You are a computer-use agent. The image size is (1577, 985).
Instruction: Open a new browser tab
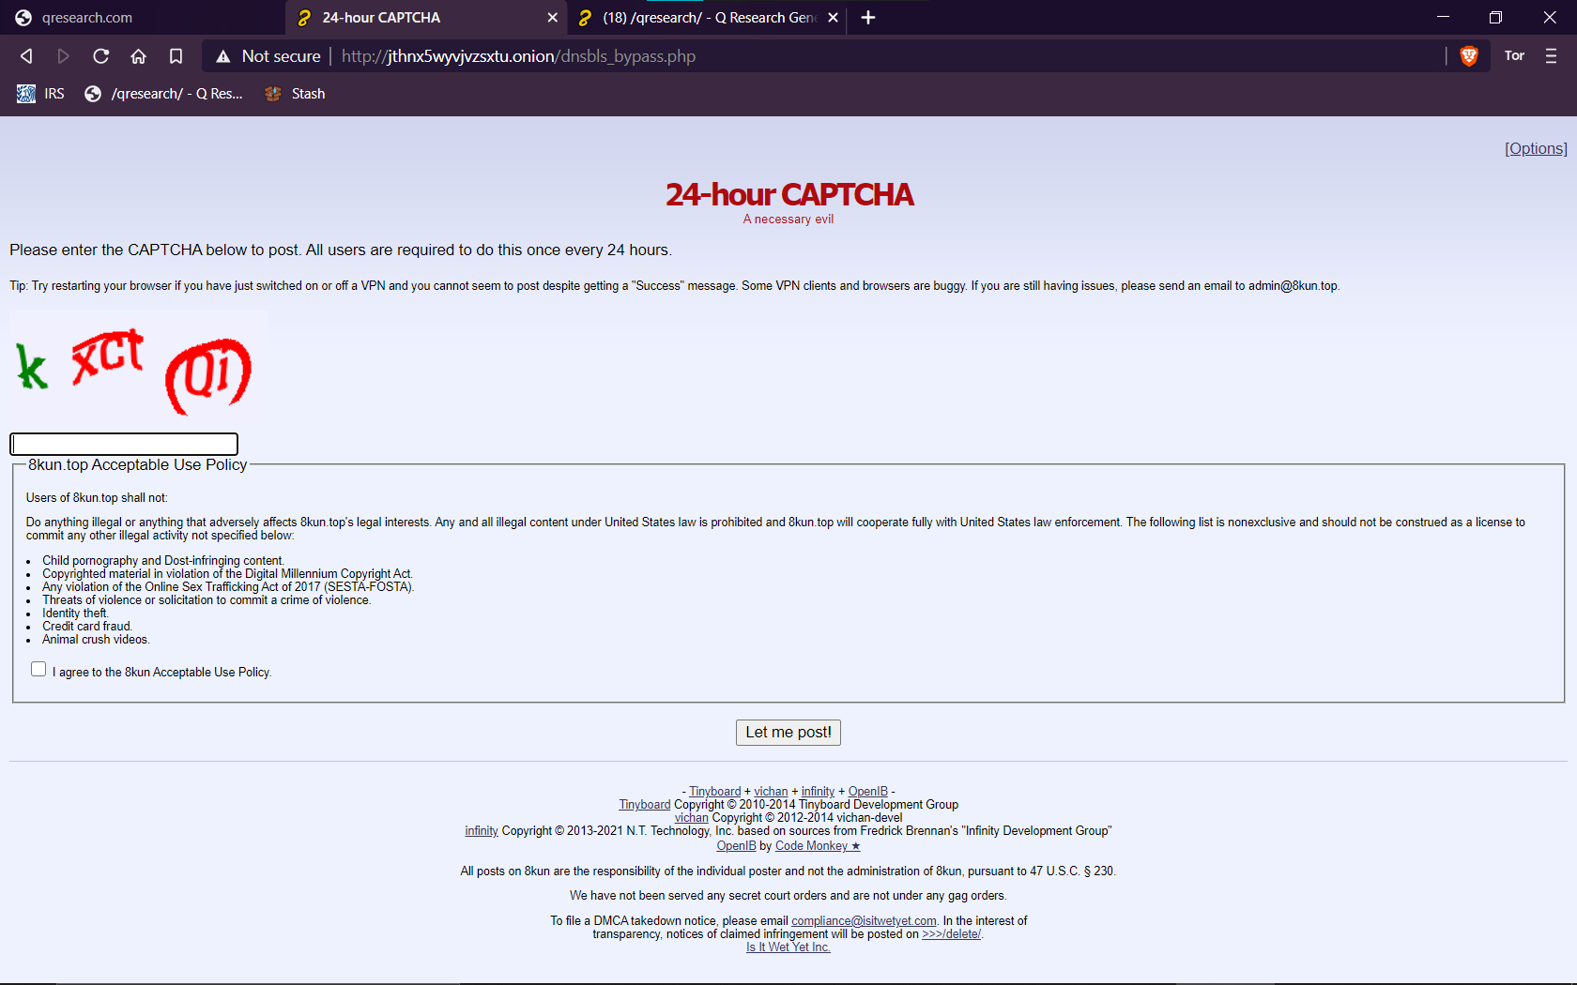[x=868, y=18]
